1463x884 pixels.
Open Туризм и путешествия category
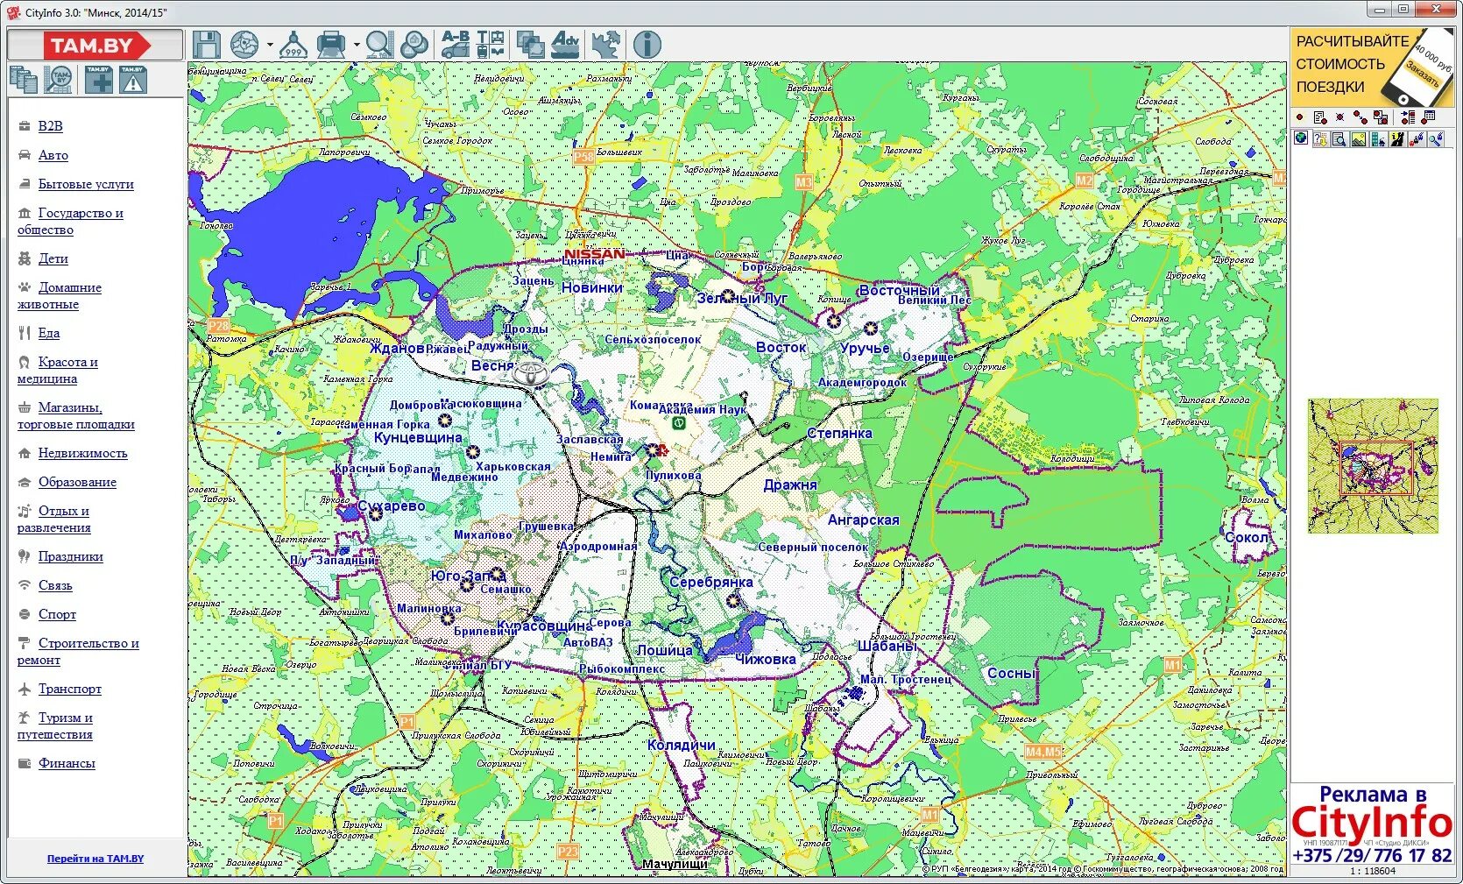point(55,726)
